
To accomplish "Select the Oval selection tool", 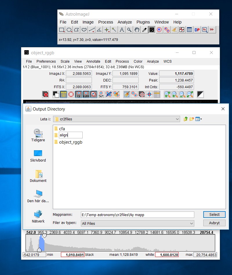I will [69, 30].
